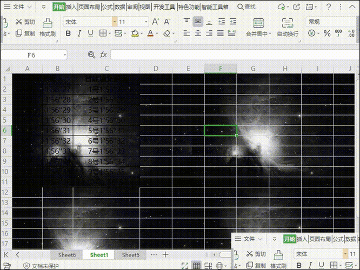Select the Sheet6 tab
Image resolution: width=360 pixels, height=270 pixels.
(x=67, y=255)
